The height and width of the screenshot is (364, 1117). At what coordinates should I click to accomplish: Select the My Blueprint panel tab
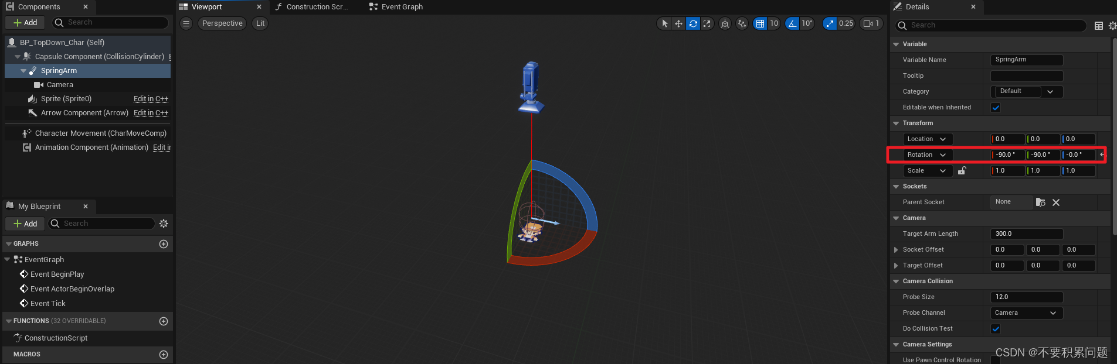pyautogui.click(x=39, y=206)
